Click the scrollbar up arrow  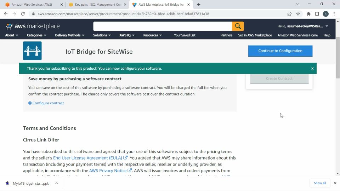click(338, 21)
